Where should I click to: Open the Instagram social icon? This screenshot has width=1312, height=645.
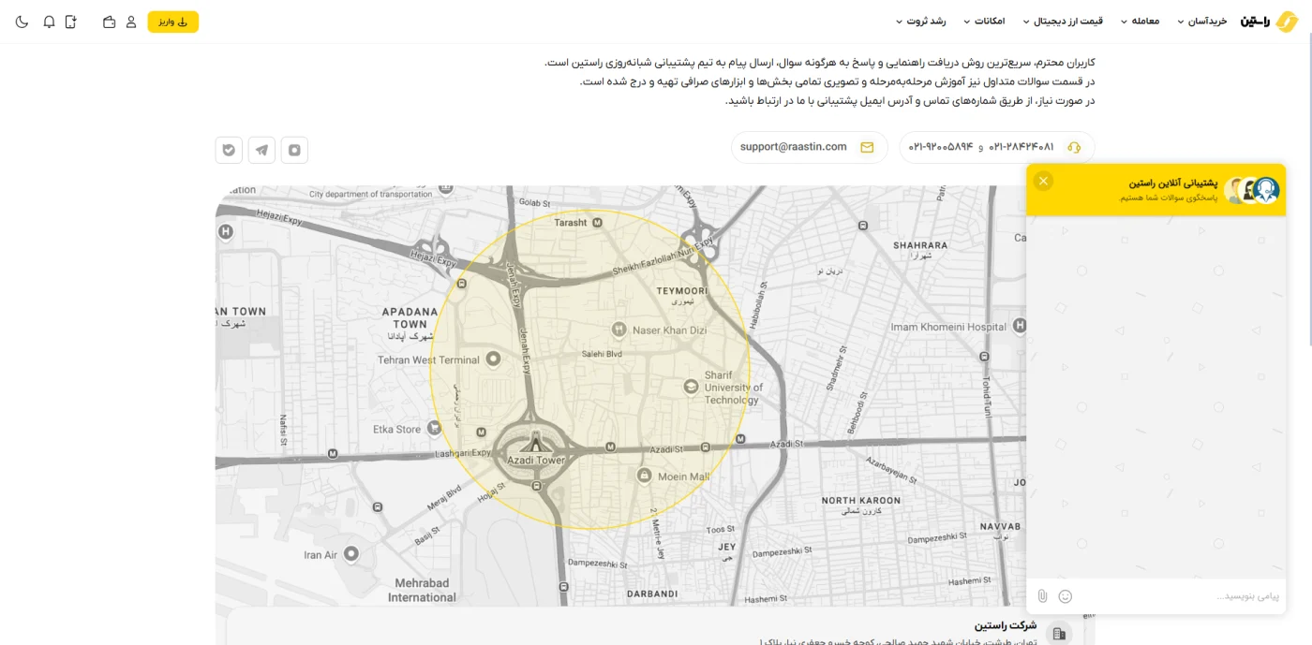(x=294, y=150)
